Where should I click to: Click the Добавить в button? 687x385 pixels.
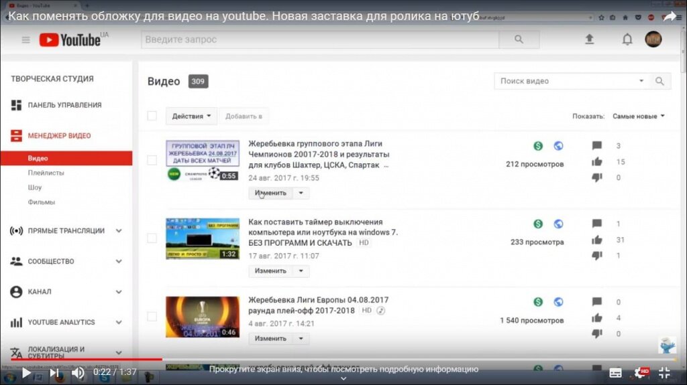[x=244, y=116]
